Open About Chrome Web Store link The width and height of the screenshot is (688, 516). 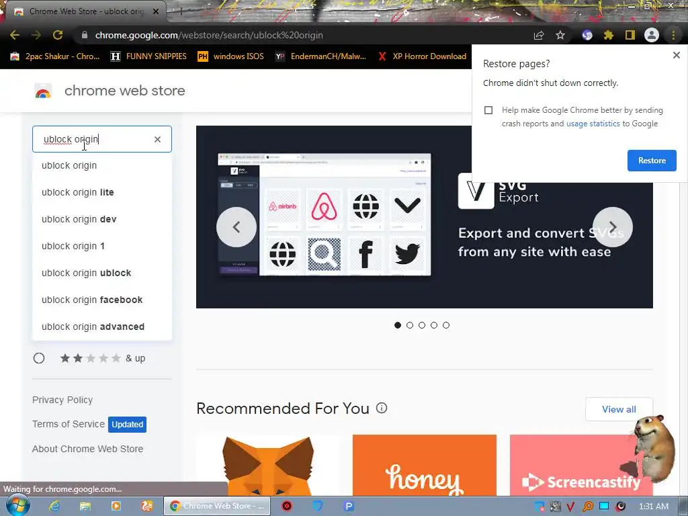(x=88, y=449)
